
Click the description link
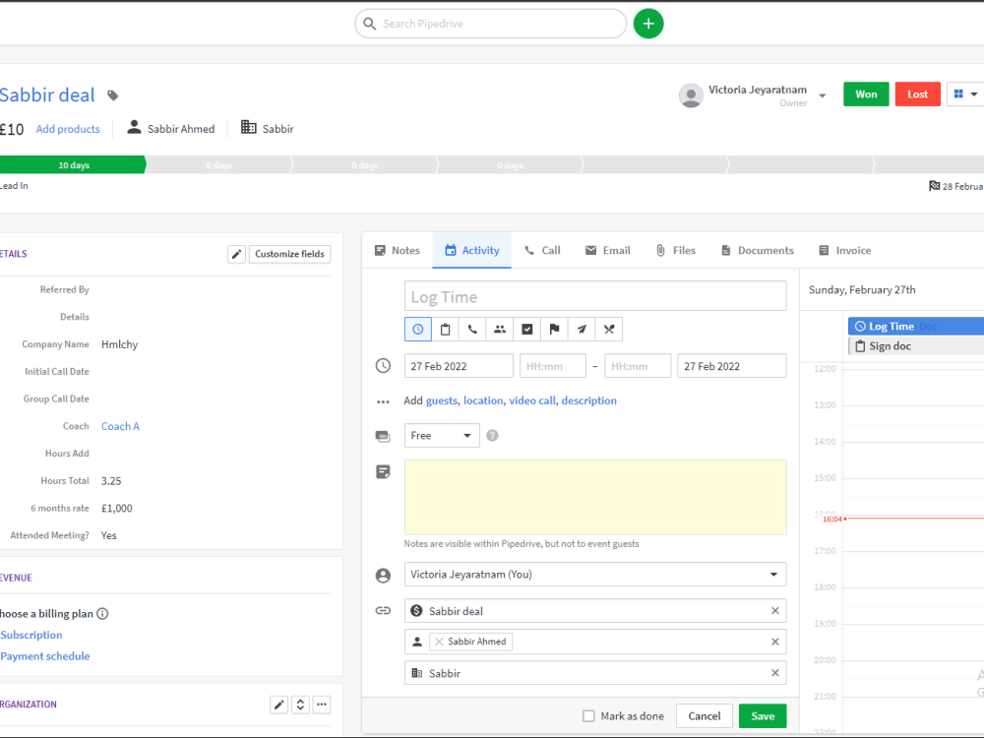(588, 400)
